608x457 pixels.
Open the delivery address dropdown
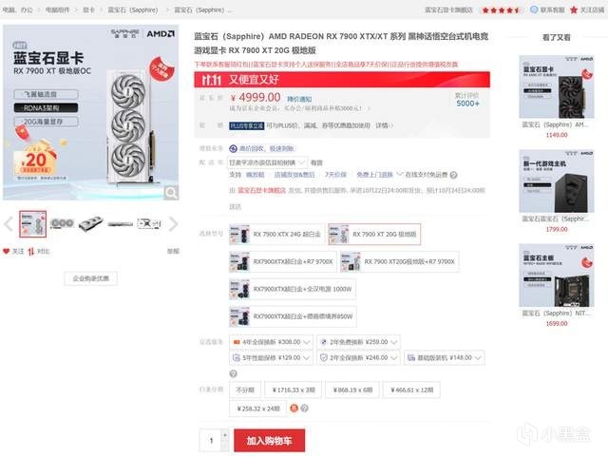click(x=267, y=162)
